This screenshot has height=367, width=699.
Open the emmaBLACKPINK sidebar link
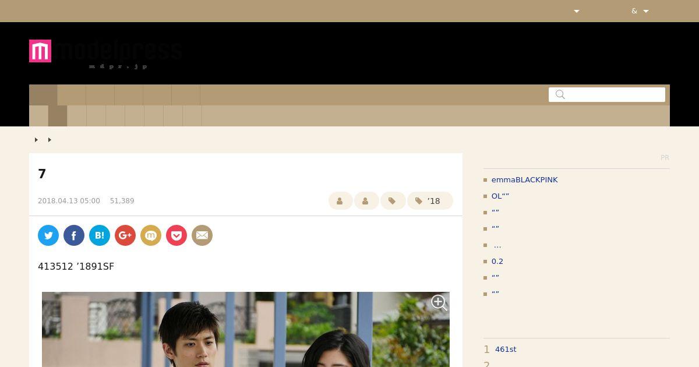pos(524,180)
